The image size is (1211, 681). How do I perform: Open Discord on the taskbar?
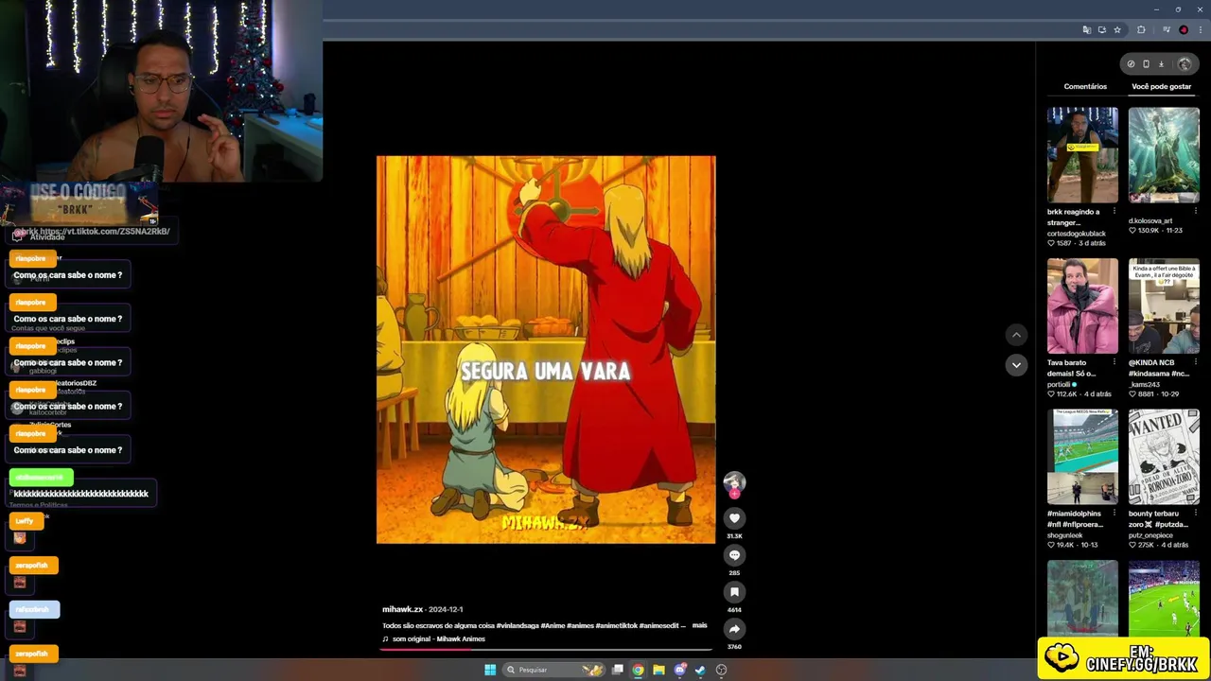tap(679, 670)
